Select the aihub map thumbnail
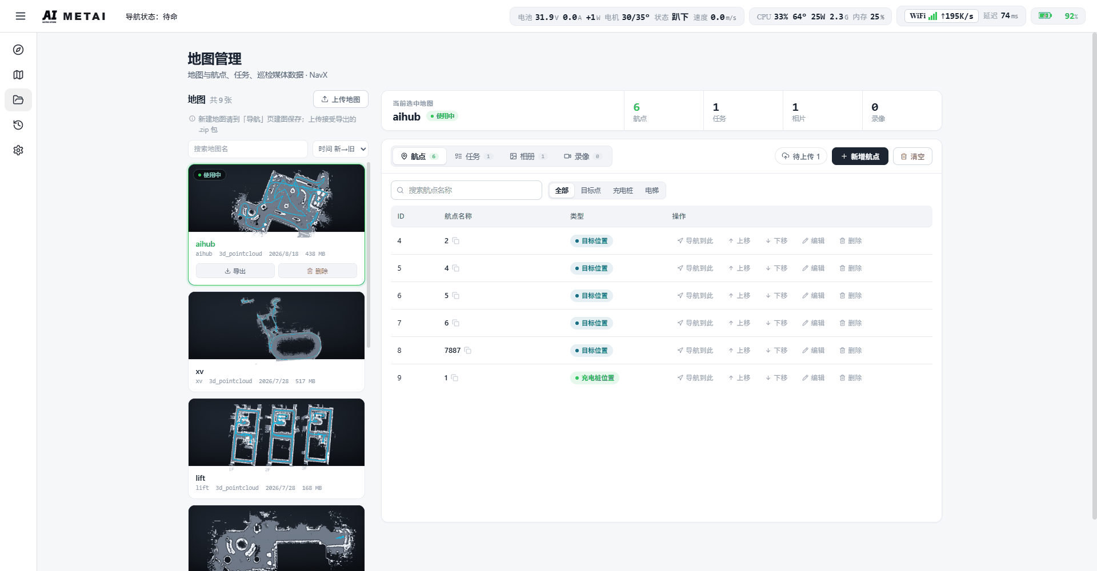Viewport: 1097px width, 571px height. coord(277,198)
